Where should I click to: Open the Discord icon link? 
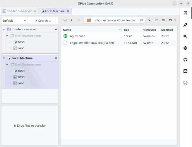tap(185, 71)
